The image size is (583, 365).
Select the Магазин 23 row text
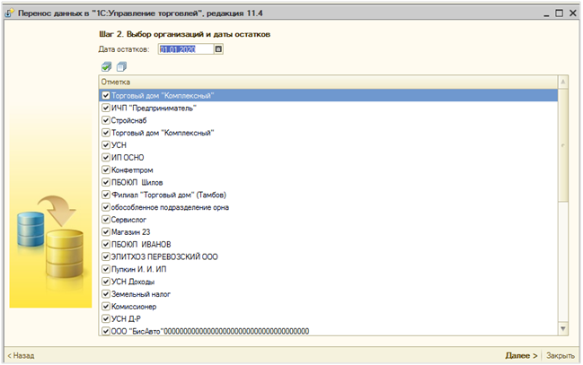[131, 232]
